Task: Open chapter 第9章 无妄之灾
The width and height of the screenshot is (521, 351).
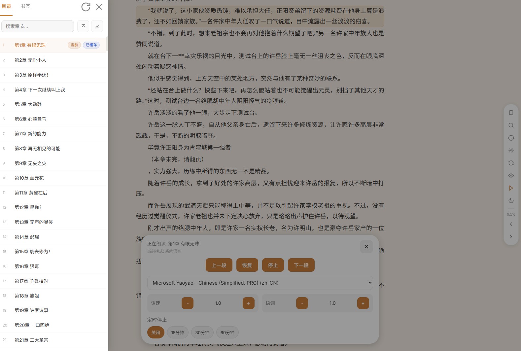Action: click(x=54, y=163)
